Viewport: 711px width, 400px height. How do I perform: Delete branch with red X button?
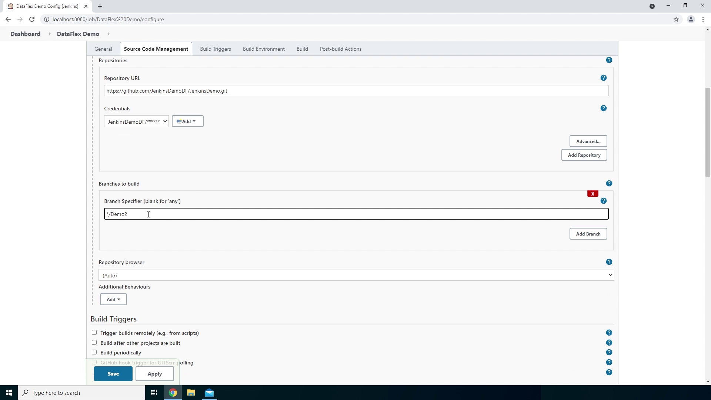click(592, 194)
